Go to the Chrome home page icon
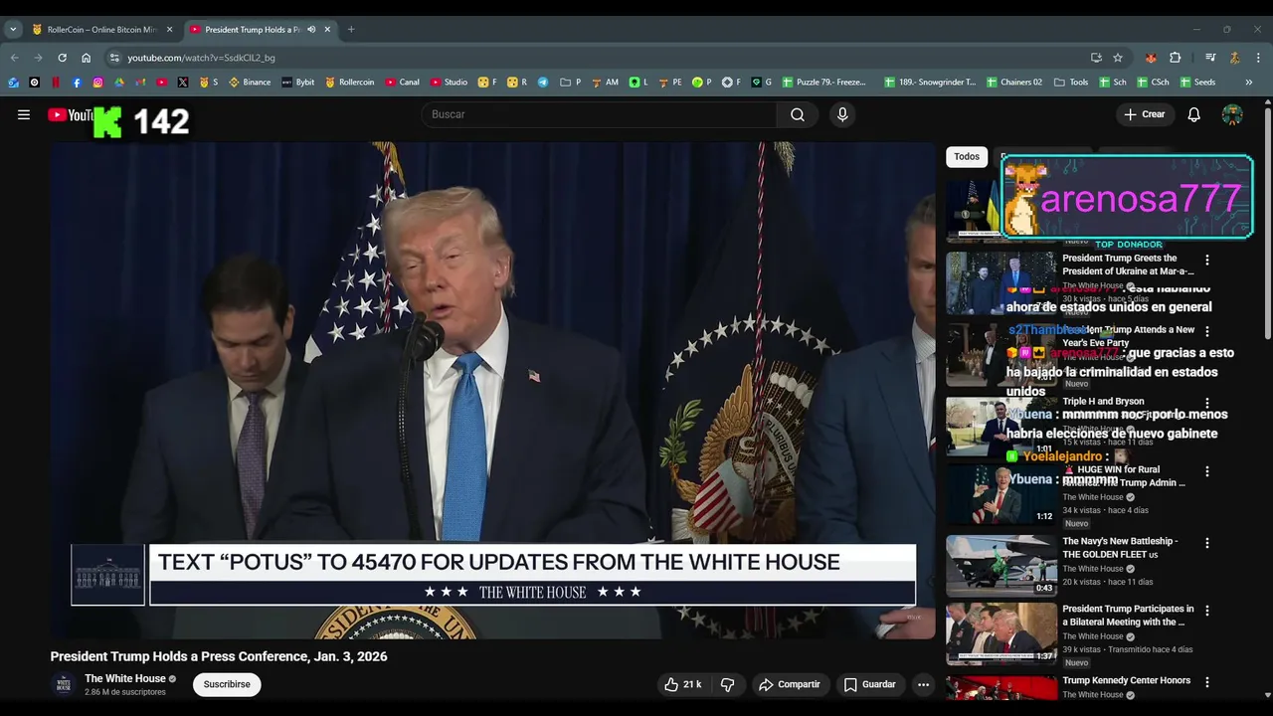The height and width of the screenshot is (716, 1273). tap(86, 58)
